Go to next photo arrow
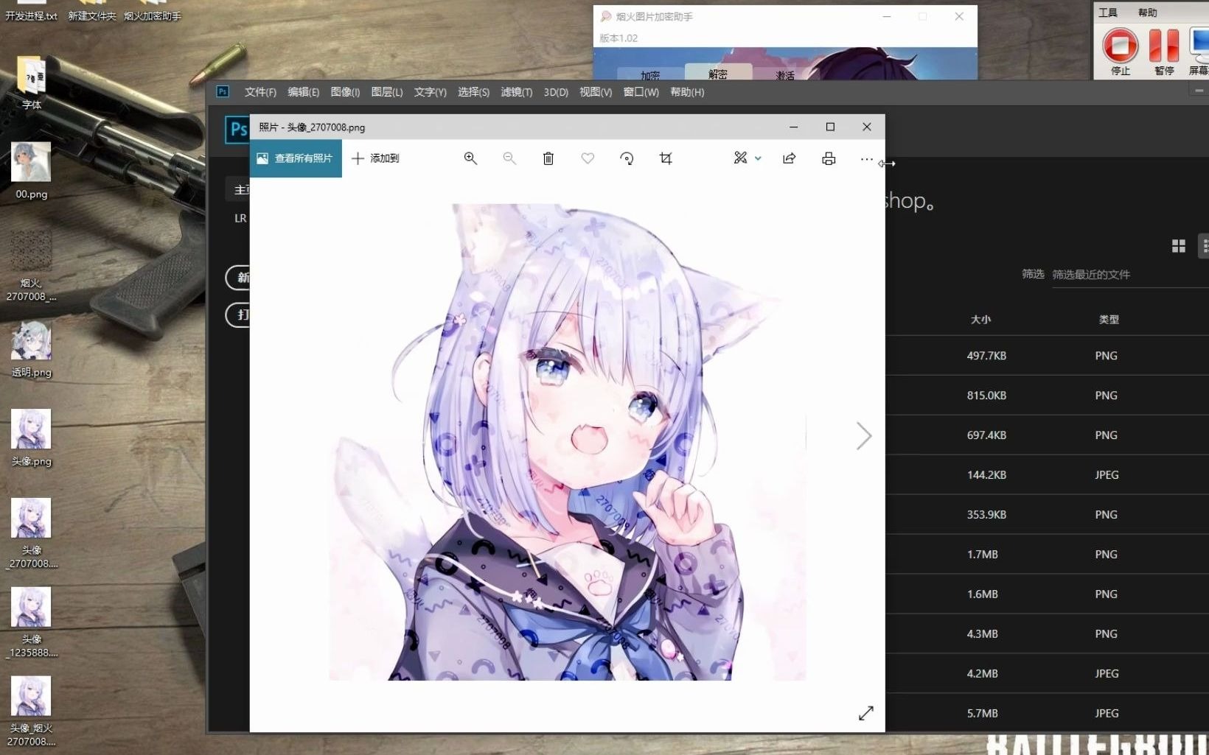1209x755 pixels. tap(864, 436)
